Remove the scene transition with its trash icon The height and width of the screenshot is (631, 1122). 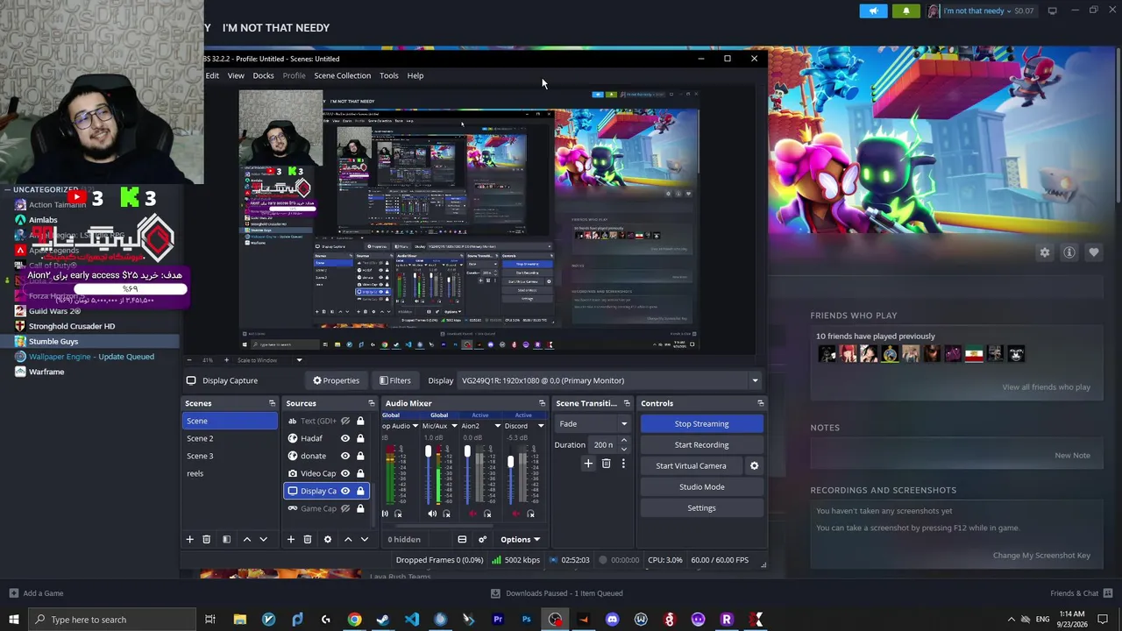click(606, 464)
